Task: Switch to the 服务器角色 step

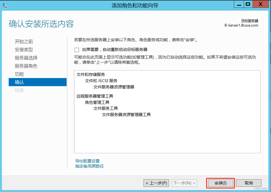Action: 26,66
